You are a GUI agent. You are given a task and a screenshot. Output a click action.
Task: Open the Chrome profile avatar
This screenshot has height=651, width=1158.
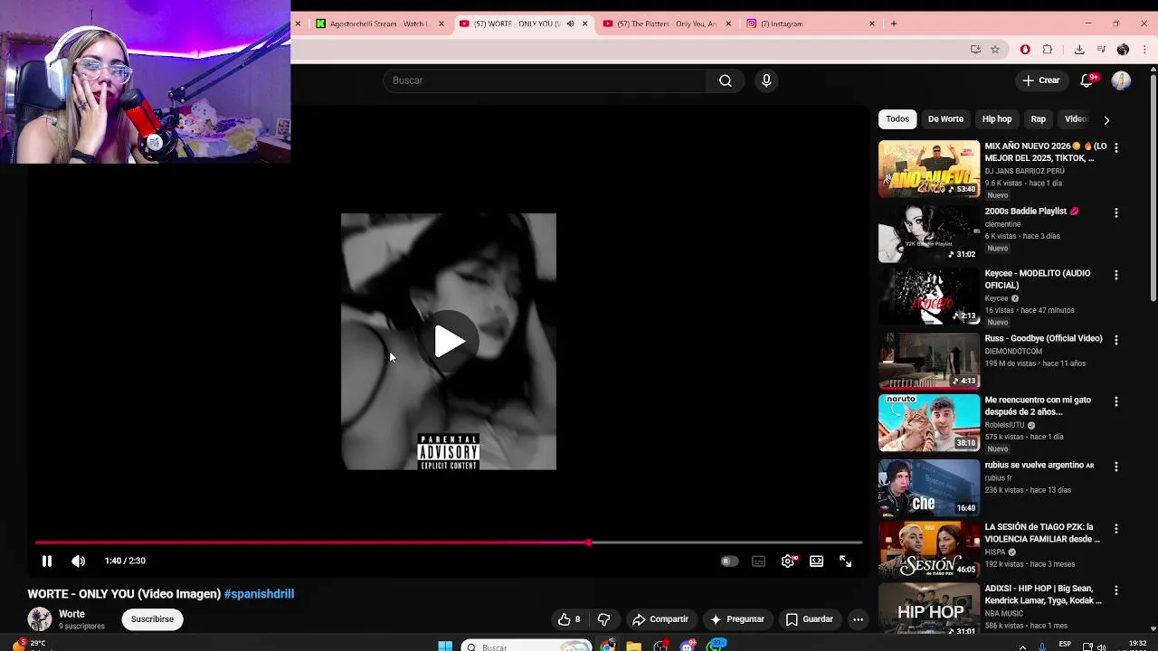tap(1123, 50)
